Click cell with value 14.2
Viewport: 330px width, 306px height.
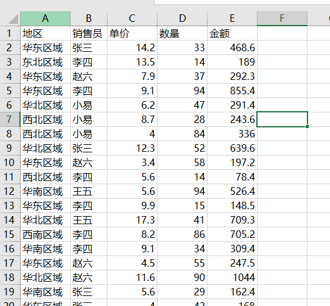point(132,47)
